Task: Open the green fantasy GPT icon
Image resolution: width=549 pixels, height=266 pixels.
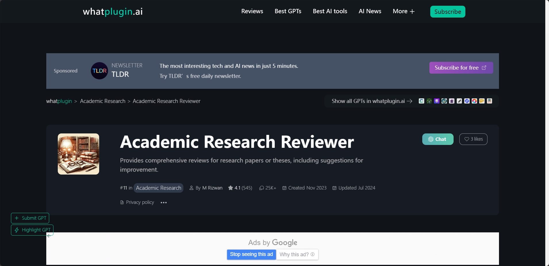Action: click(x=429, y=101)
